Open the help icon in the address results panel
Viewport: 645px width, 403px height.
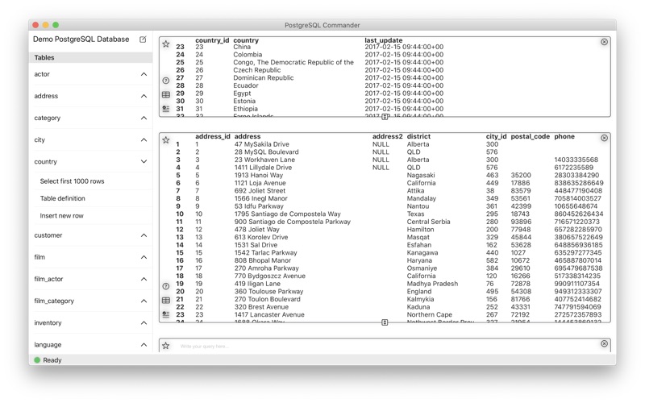166,286
